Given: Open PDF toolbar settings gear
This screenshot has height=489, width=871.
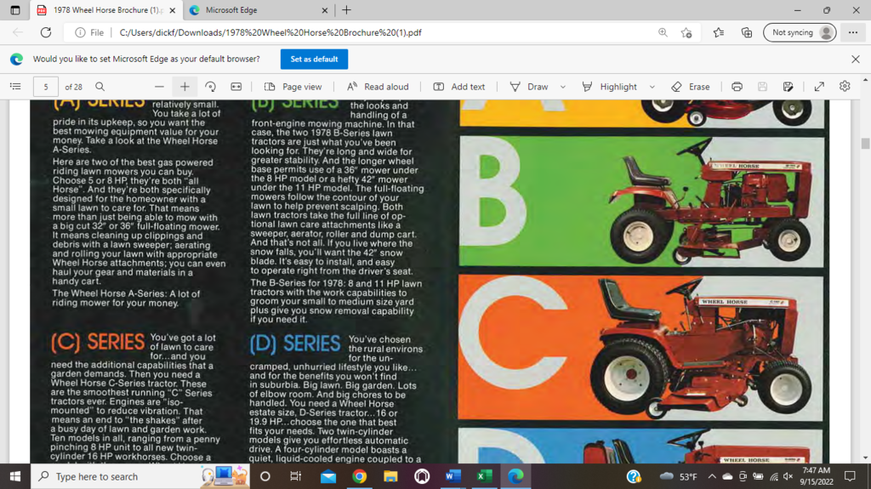Looking at the screenshot, I should 845,86.
